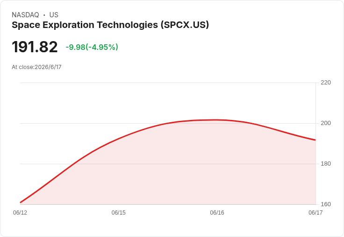Click the vertical price axis line
Viewport: 344px width, 237px height.
point(315,144)
